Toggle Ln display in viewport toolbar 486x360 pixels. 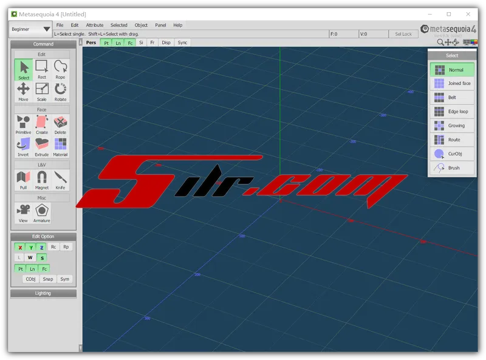(118, 42)
